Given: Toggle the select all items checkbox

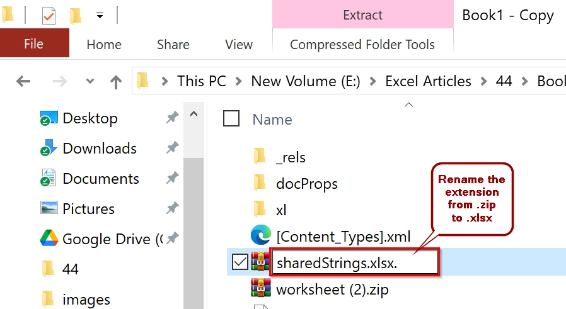Looking at the screenshot, I should 231,118.
